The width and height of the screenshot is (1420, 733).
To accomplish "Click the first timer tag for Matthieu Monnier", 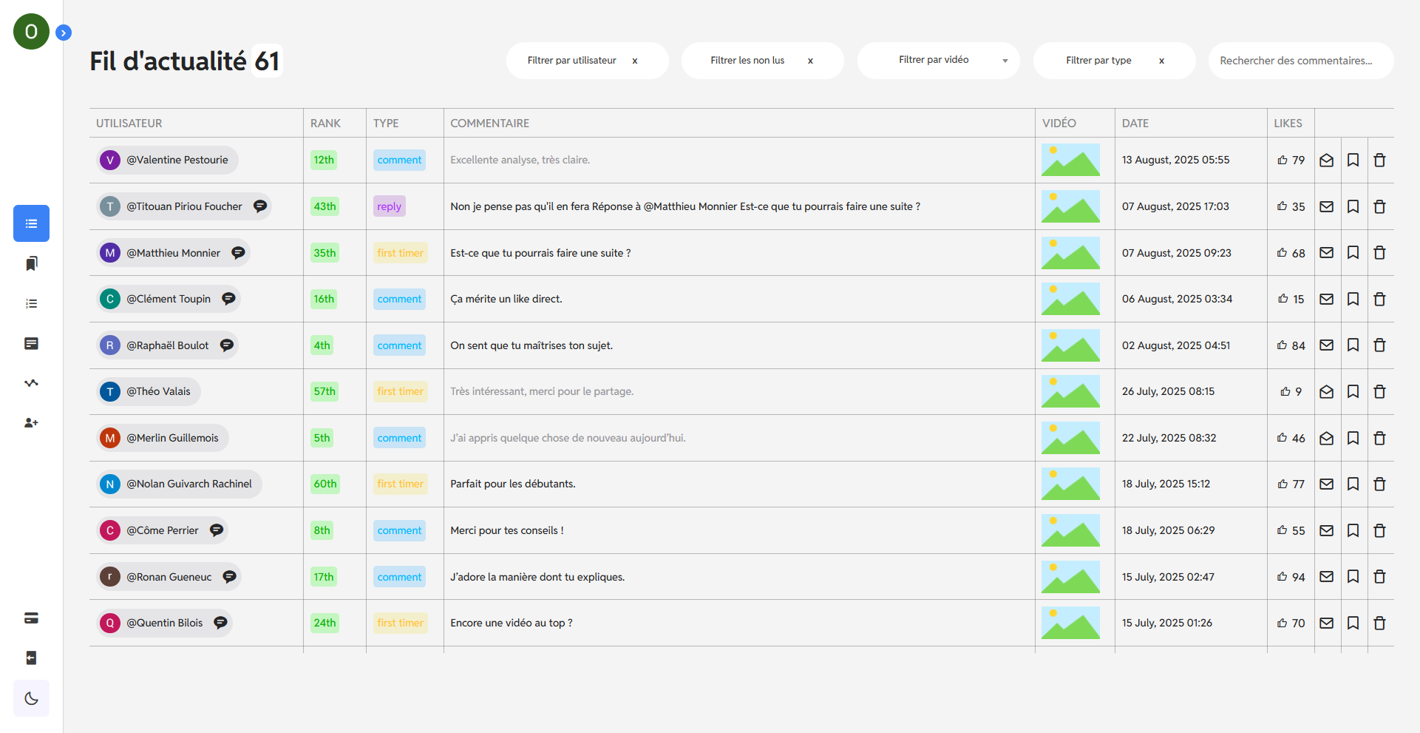I will point(400,253).
